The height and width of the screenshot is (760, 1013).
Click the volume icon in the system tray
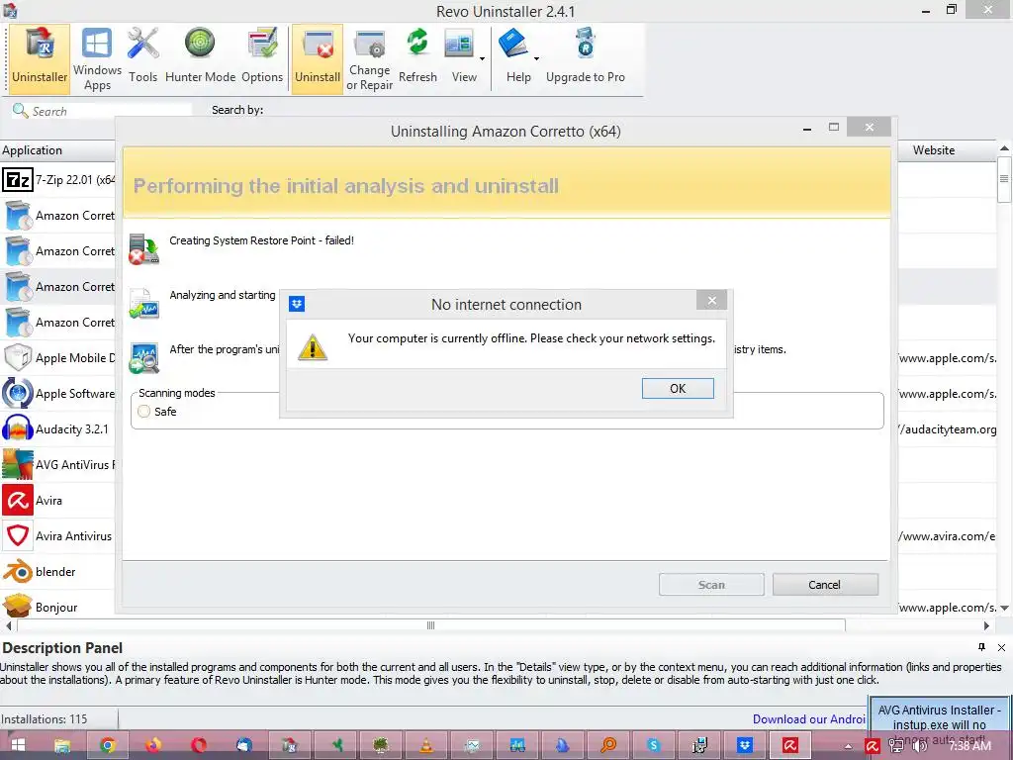[919, 746]
